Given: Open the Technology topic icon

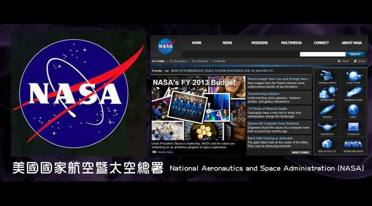Looking at the screenshot, I should click(353, 128).
